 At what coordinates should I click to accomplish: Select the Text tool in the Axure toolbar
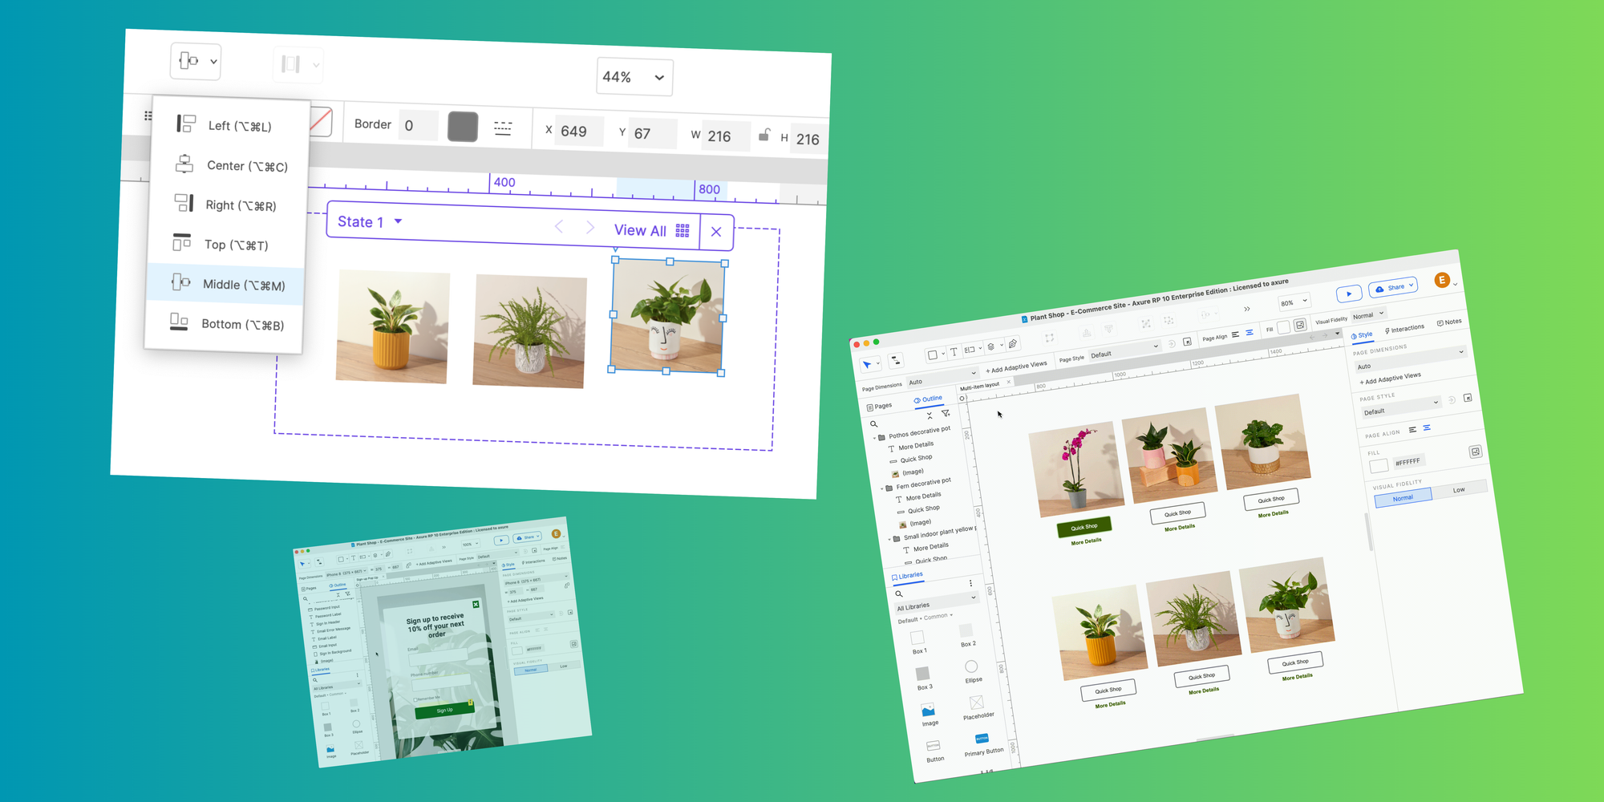coord(954,351)
